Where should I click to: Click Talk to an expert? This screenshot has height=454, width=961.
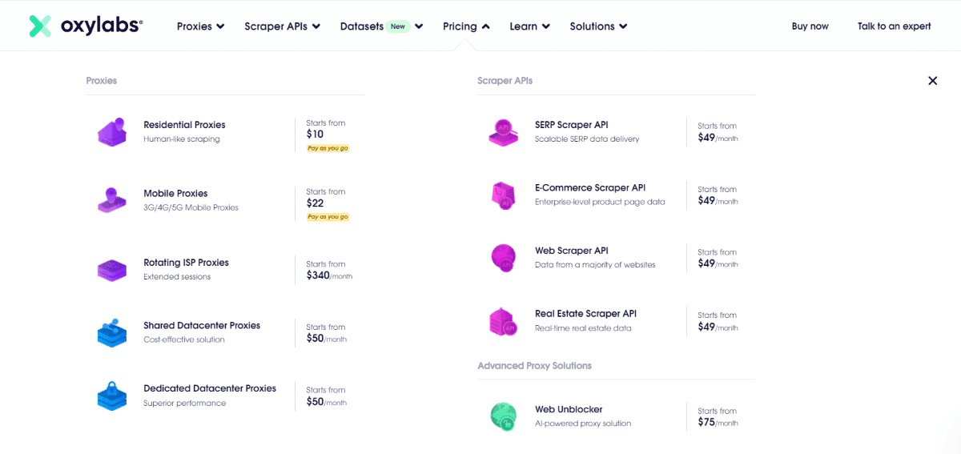coord(894,26)
